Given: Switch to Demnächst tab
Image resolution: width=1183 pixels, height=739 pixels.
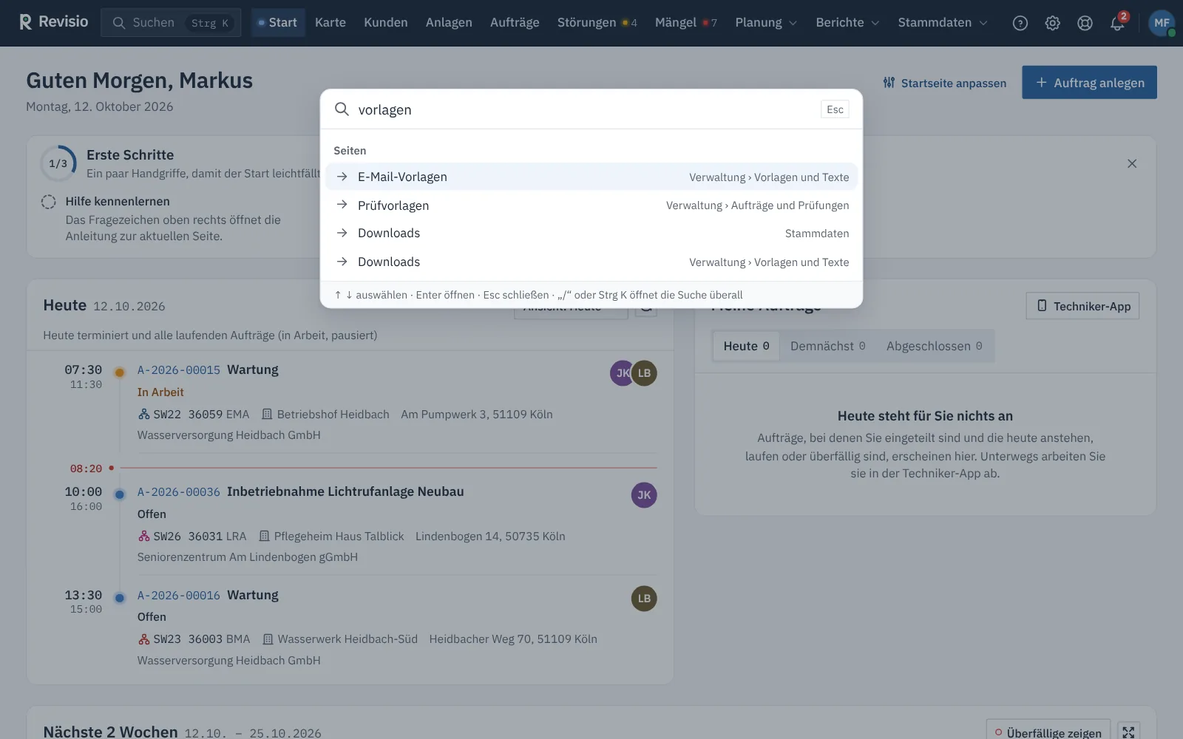Looking at the screenshot, I should click(x=827, y=346).
